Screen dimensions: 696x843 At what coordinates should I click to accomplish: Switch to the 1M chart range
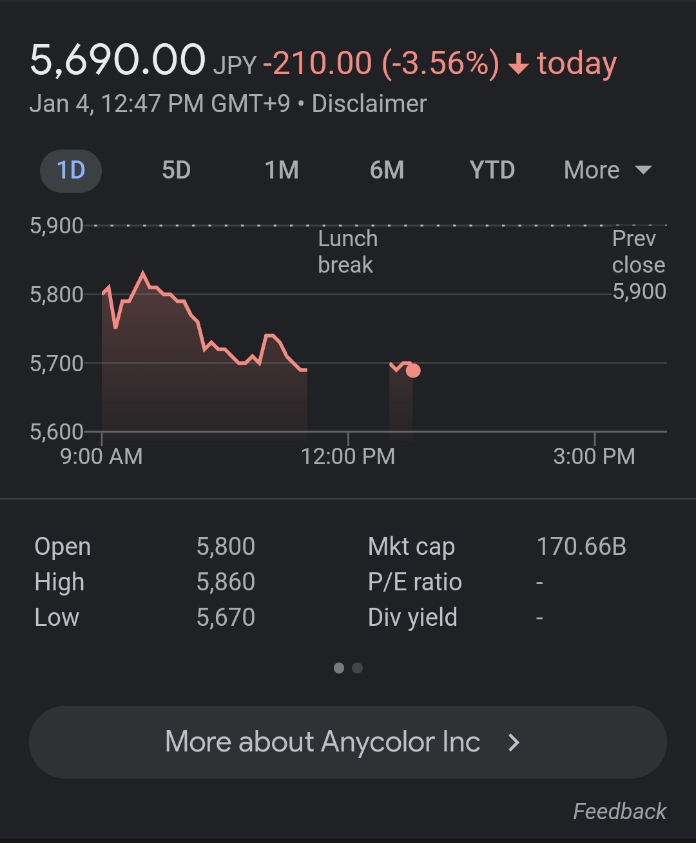coord(282,171)
